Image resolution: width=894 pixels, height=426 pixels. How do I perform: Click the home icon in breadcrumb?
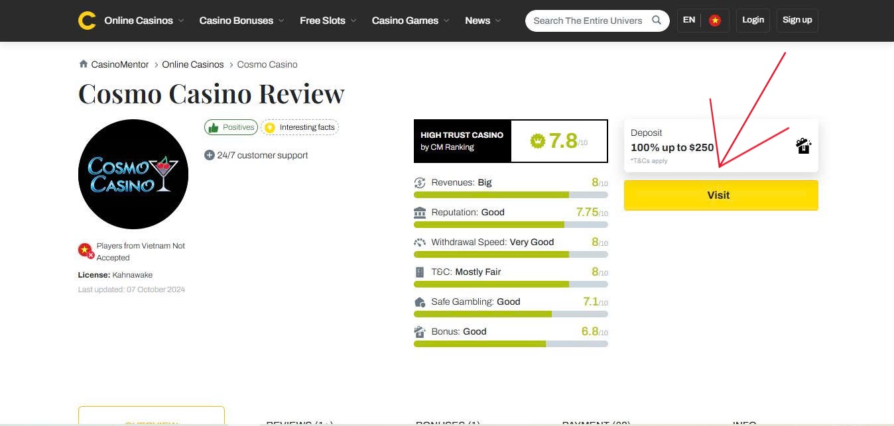pos(83,64)
